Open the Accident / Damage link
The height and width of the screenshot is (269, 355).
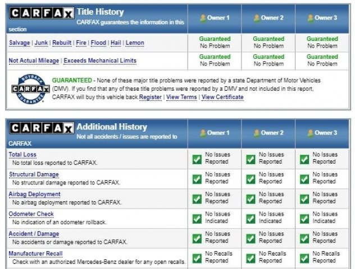(x=34, y=234)
